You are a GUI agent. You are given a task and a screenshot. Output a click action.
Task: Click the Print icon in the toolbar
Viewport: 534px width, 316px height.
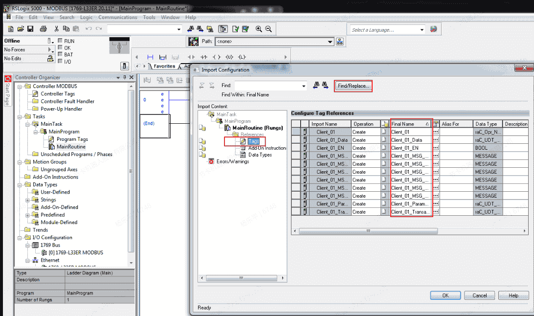tap(43, 29)
